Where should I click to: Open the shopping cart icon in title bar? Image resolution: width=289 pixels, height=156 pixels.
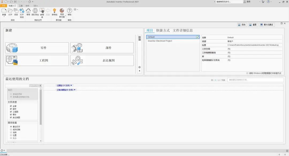coord(263,2)
